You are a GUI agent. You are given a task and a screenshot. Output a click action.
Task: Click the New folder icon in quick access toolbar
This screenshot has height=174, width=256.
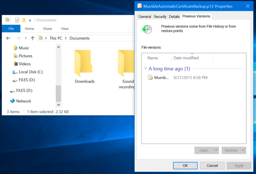(24, 20)
